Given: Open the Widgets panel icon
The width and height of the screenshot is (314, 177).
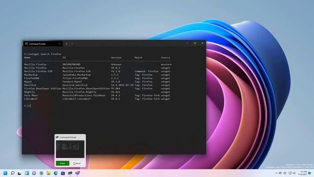Looking at the screenshot, I should [x=27, y=173].
